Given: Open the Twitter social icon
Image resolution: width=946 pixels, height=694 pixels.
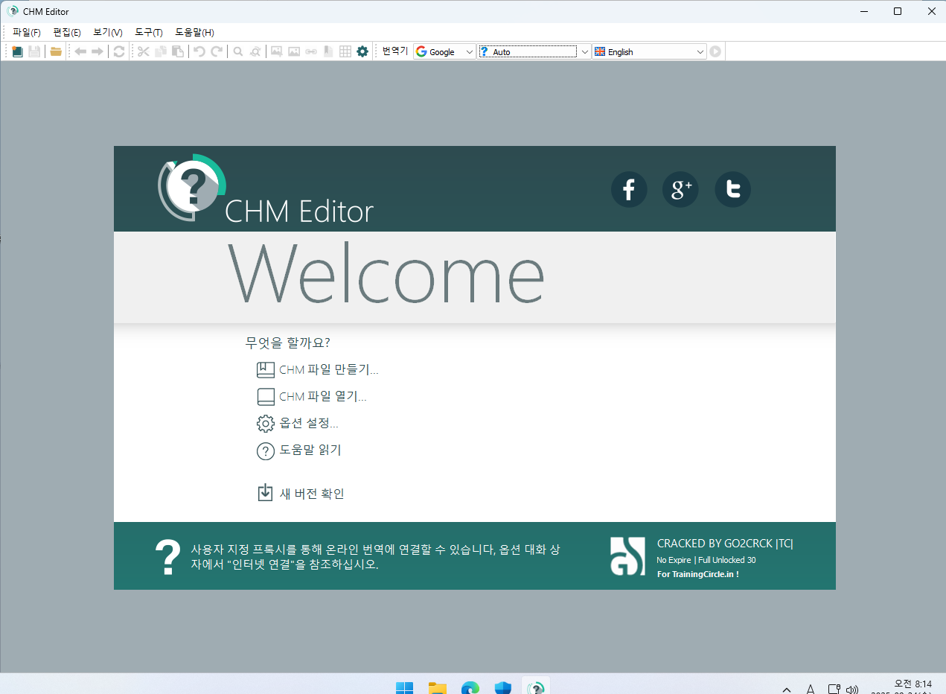Looking at the screenshot, I should pyautogui.click(x=733, y=189).
